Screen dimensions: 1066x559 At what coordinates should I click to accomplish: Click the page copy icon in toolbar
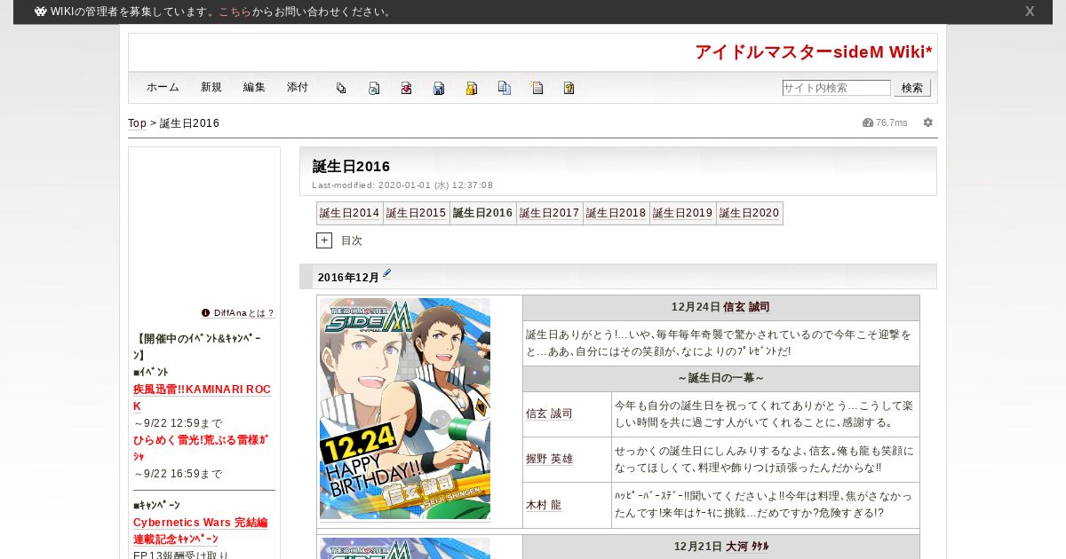341,88
